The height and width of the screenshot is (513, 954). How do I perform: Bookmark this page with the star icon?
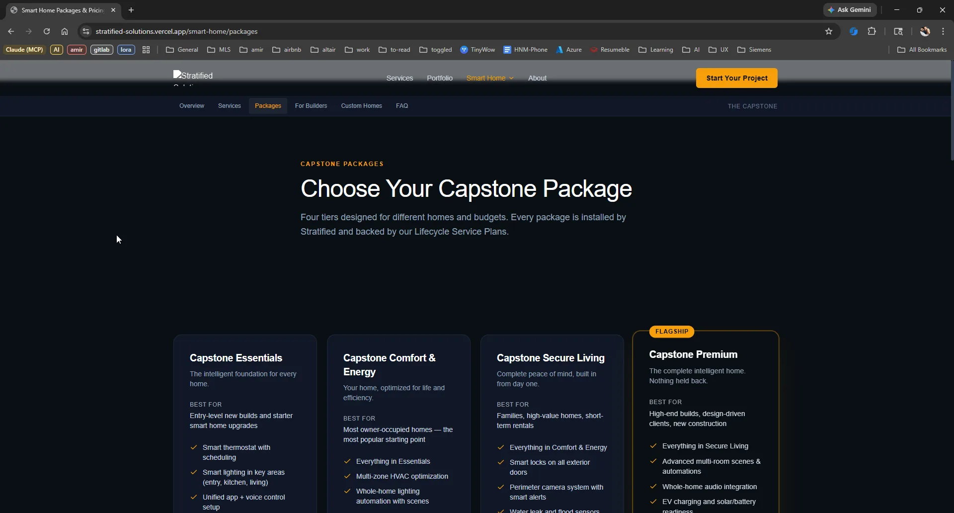[829, 31]
